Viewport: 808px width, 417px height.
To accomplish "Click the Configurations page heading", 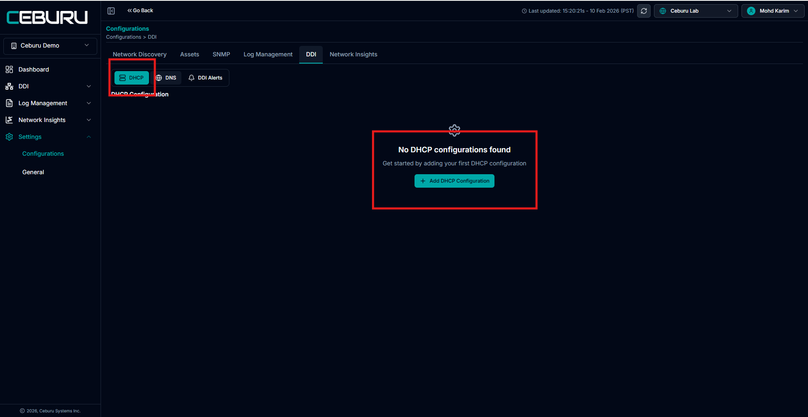I will (128, 29).
